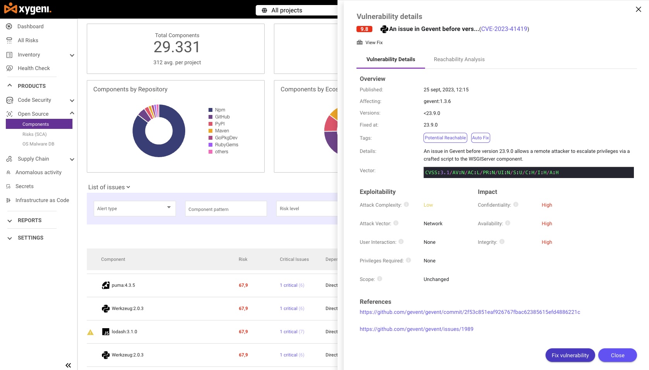
Task: Expand the Inventory menu chevron
Action: click(x=72, y=55)
